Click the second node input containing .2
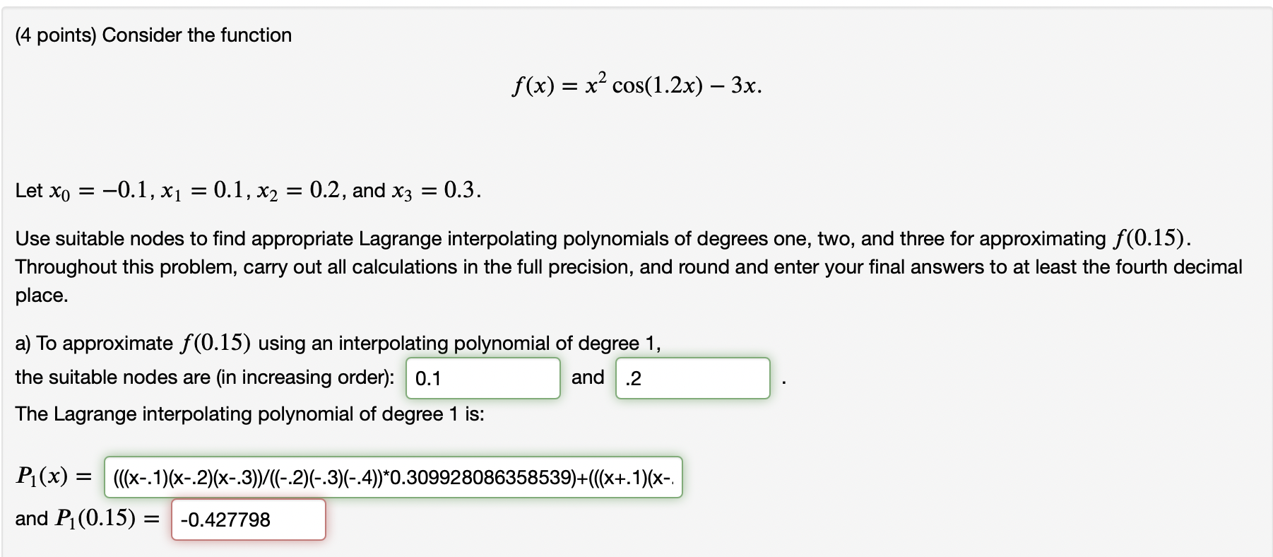 click(x=693, y=379)
